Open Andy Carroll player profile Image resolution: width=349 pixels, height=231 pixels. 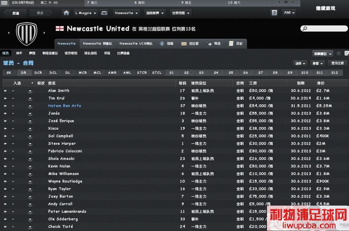[60, 204]
